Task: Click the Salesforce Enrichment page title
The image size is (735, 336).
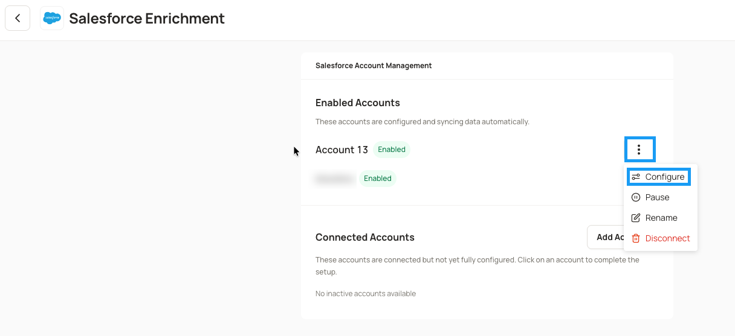Action: 147,18
